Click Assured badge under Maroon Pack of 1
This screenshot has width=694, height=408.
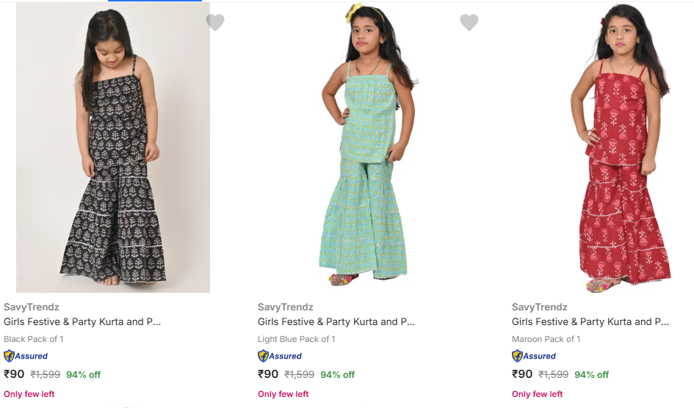click(534, 356)
